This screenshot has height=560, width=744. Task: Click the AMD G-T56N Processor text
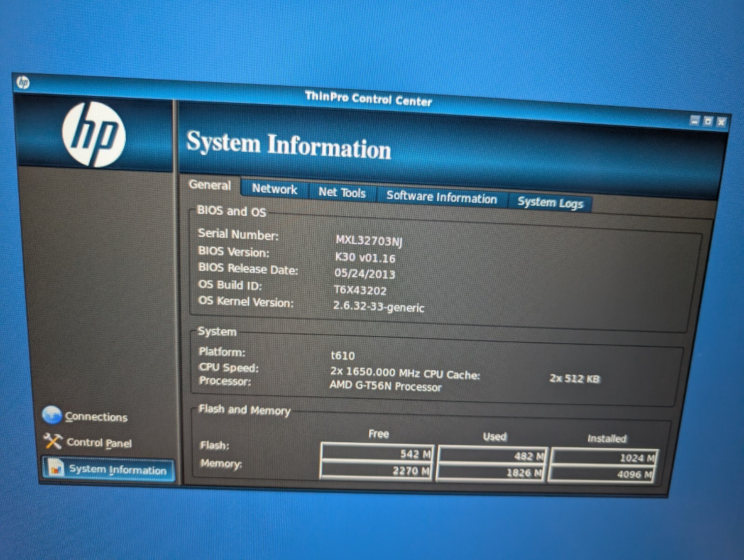[385, 386]
